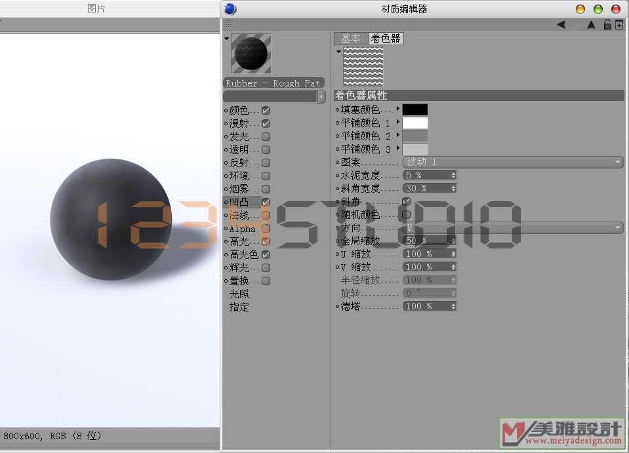The height and width of the screenshot is (453, 629).
Task: Click the 平铺颜色 1 white color swatch
Action: (x=415, y=123)
